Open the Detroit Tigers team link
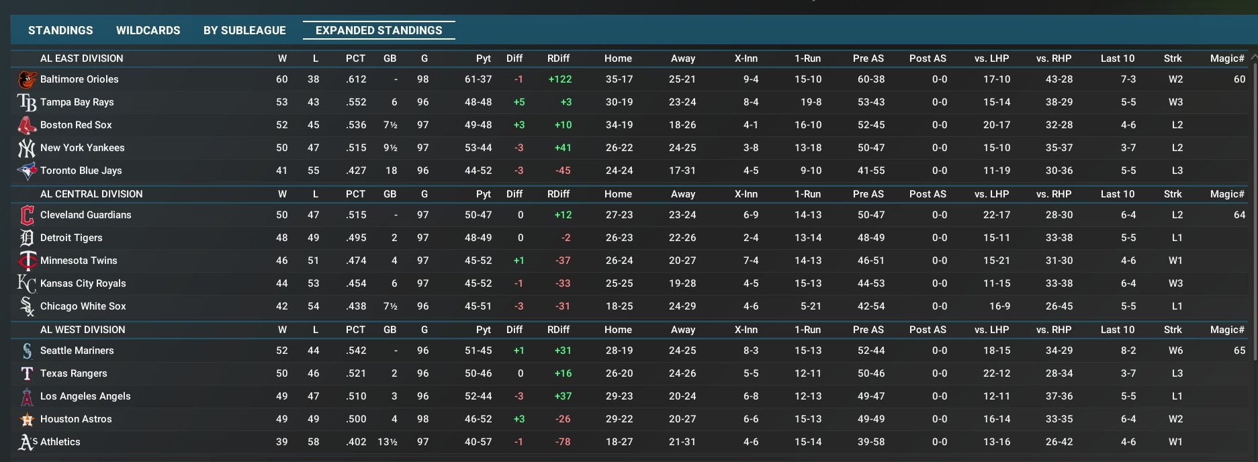Image resolution: width=1258 pixels, height=462 pixels. (71, 238)
